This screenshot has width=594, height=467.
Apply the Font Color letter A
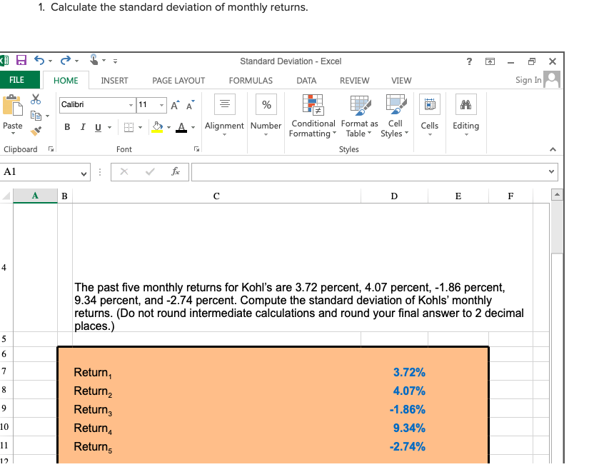tap(181, 127)
